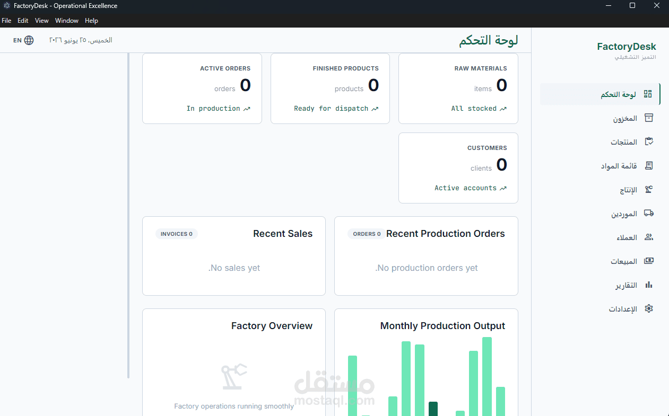Open قائمة المواد page
The height and width of the screenshot is (416, 669).
point(600,165)
